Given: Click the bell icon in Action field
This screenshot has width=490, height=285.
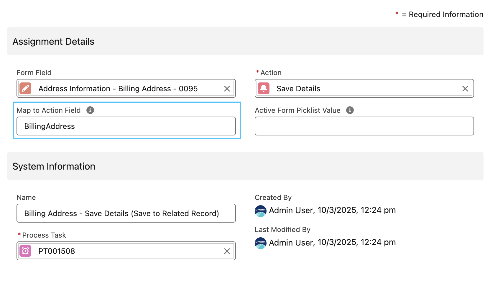Looking at the screenshot, I should click(264, 88).
